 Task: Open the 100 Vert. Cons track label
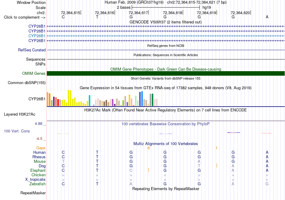point(17,131)
